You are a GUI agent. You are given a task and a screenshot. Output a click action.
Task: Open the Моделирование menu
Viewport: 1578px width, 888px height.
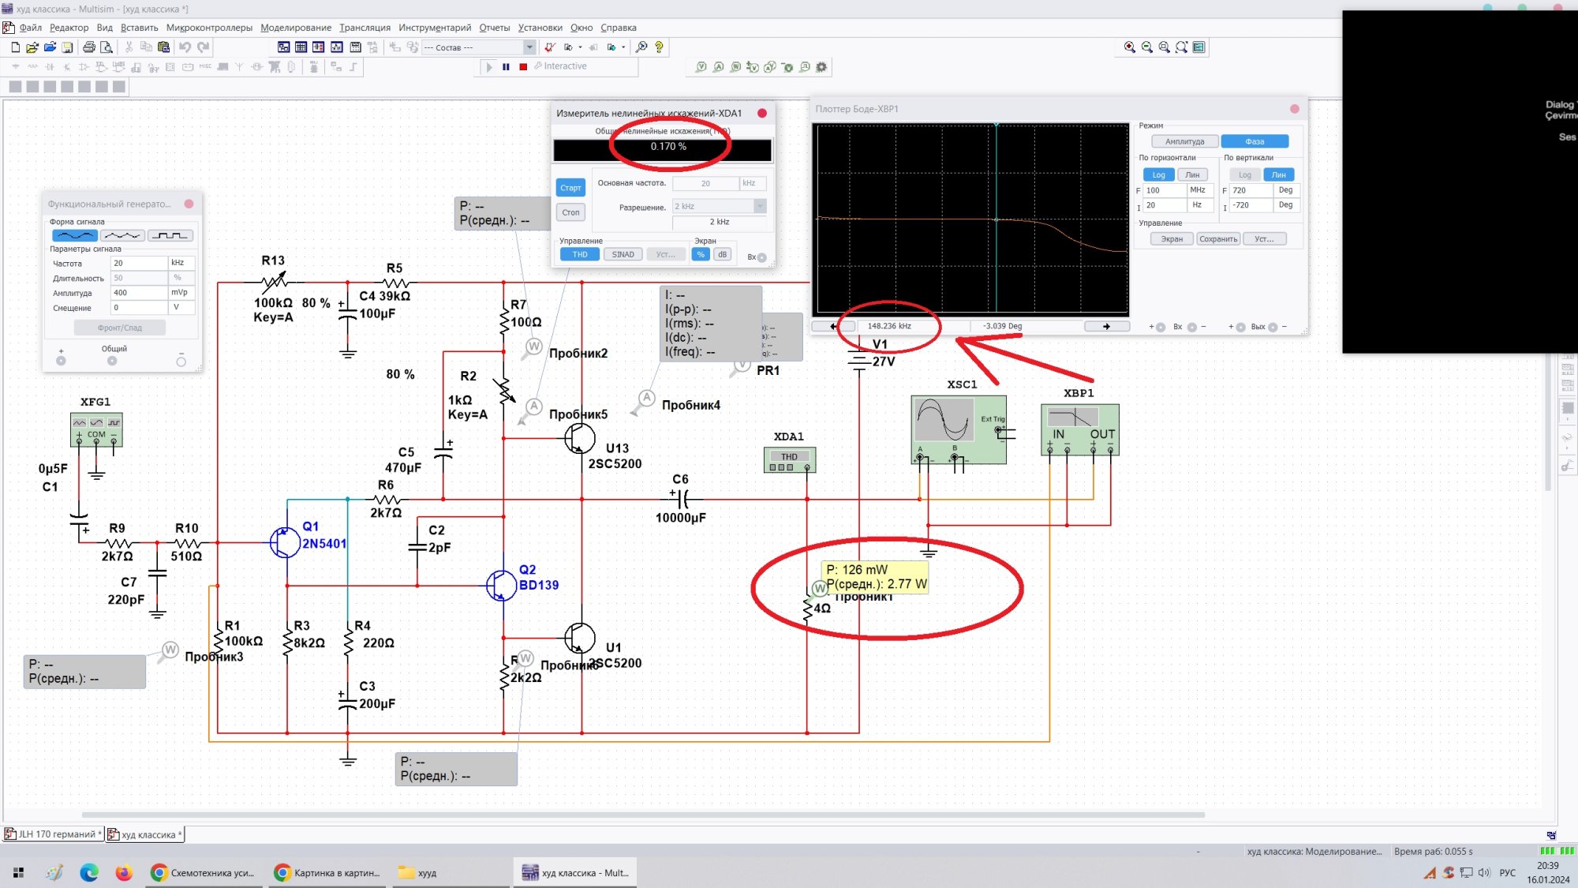[x=296, y=28]
